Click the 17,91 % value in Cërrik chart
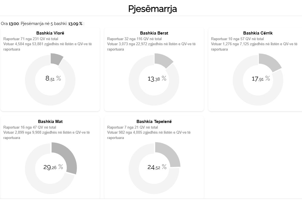Screen dimensions: 302x203 coord(260,79)
